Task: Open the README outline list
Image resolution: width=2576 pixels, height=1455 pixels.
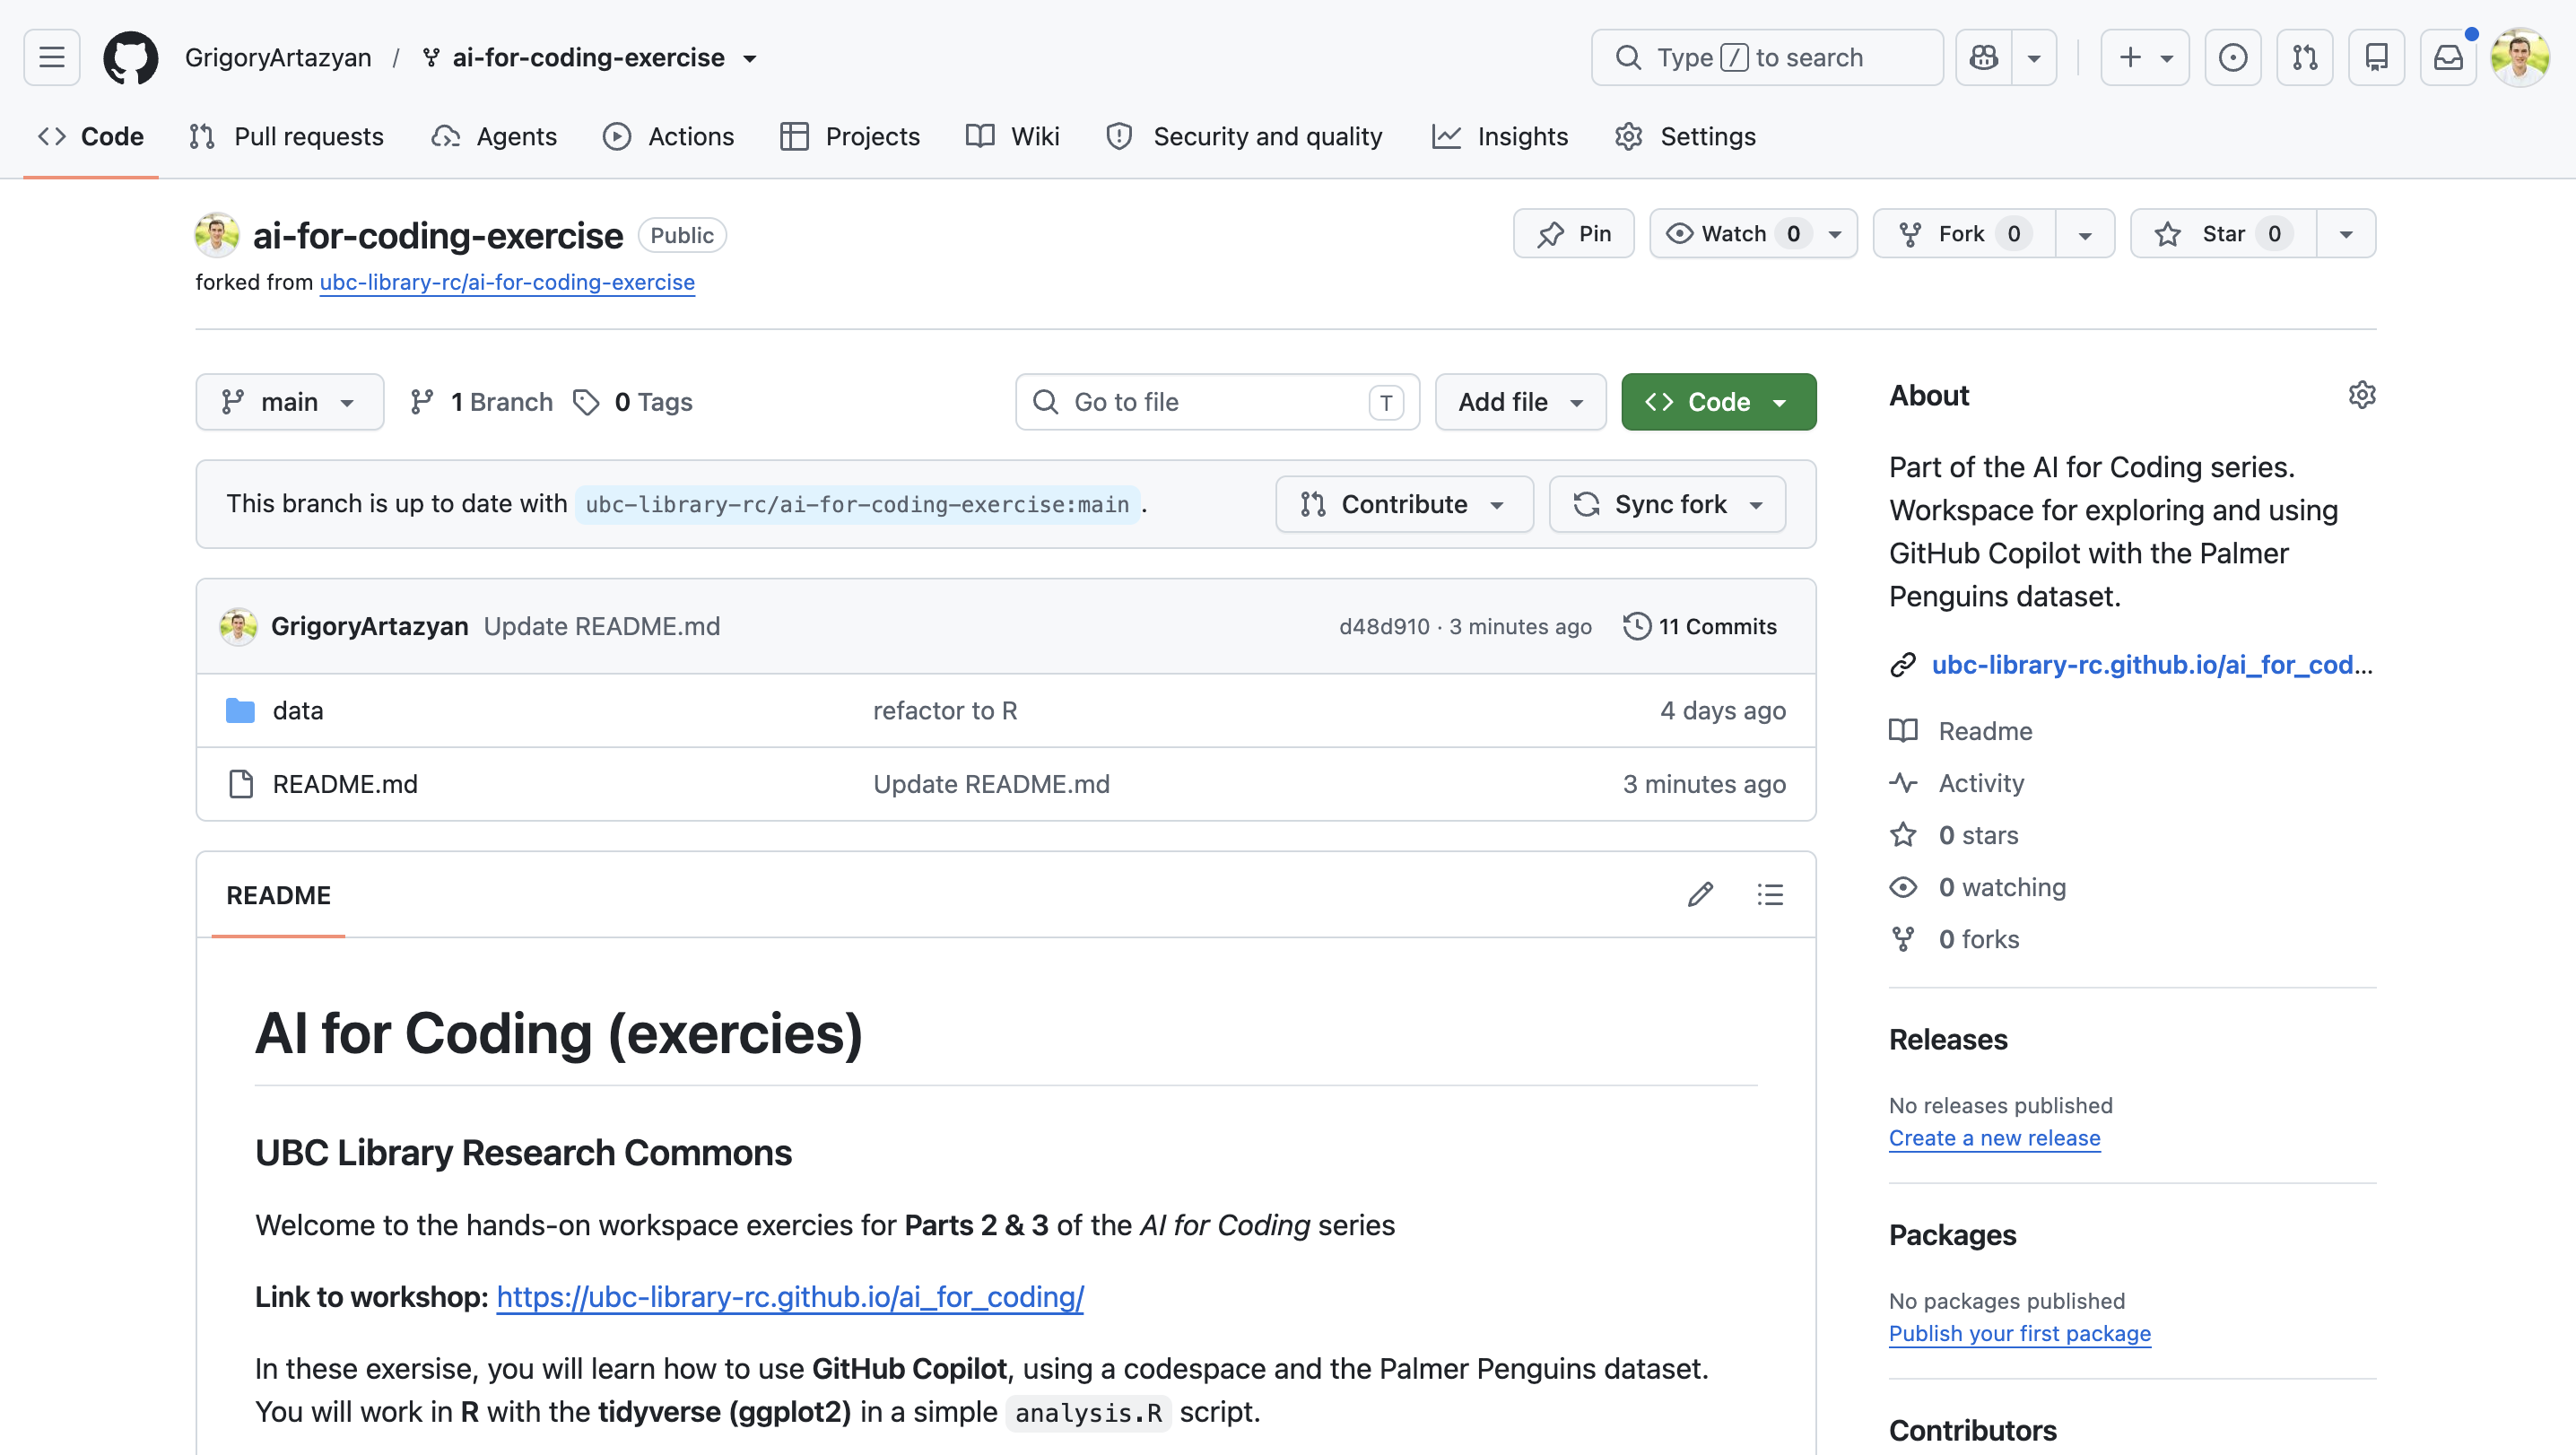Action: click(x=1770, y=894)
